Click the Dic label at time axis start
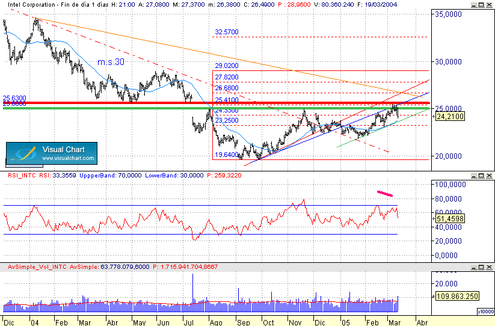 (8, 322)
